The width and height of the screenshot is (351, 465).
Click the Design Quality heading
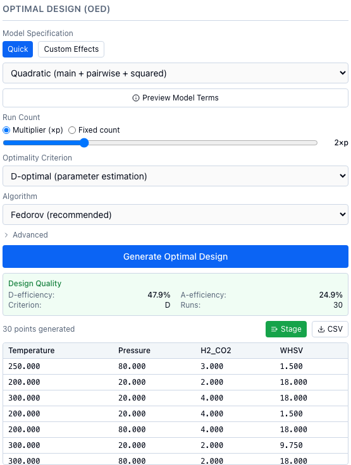(35, 284)
